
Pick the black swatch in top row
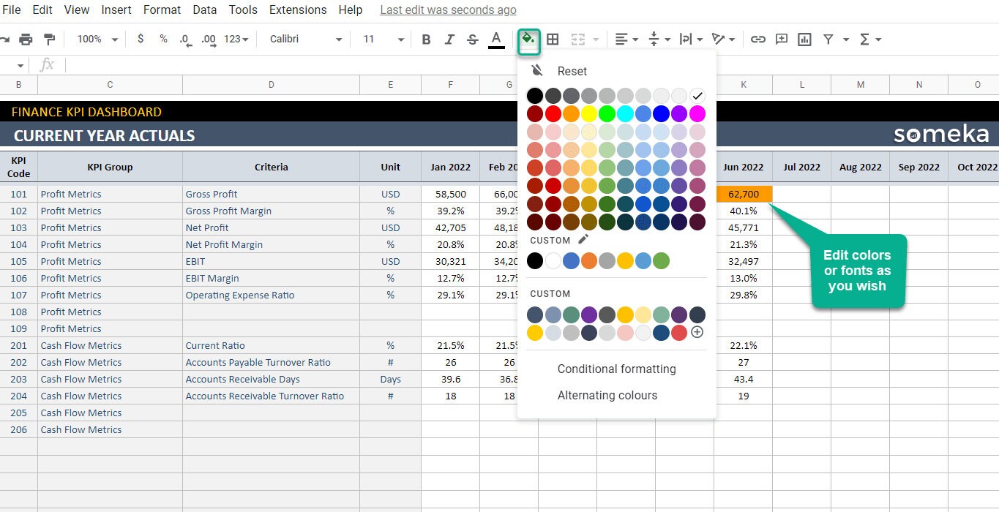coord(535,96)
